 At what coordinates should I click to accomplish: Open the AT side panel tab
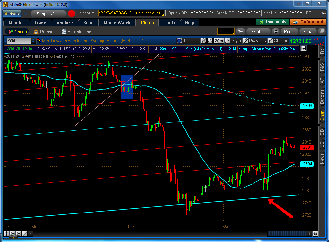coord(322,81)
